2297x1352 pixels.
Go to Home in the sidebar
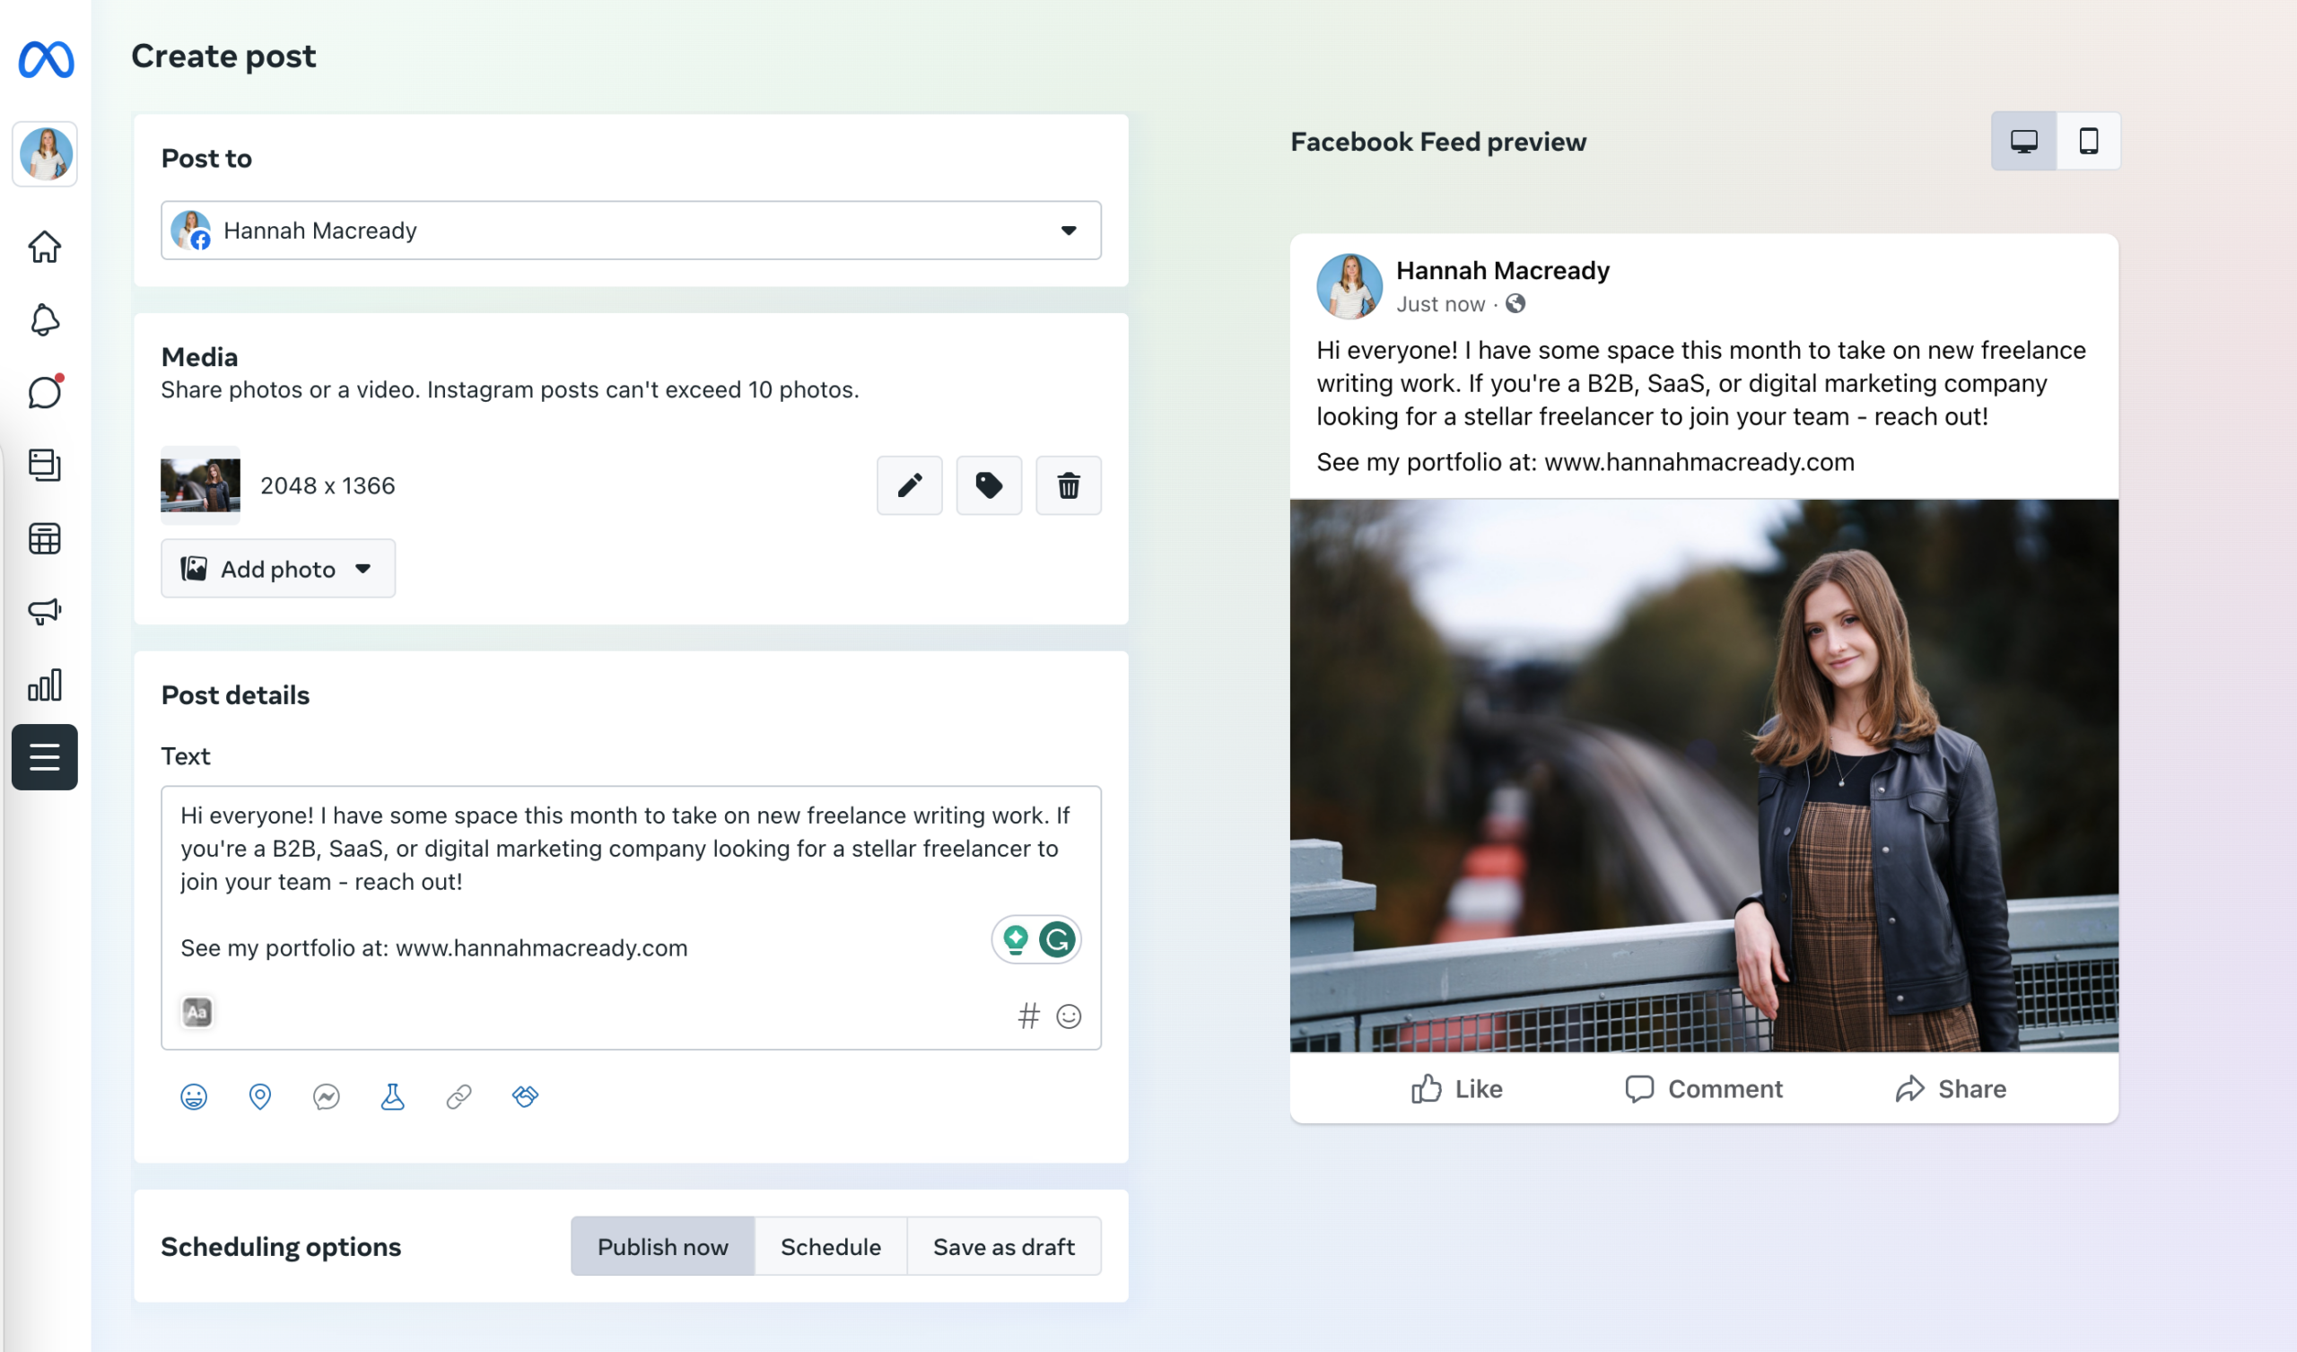click(45, 246)
